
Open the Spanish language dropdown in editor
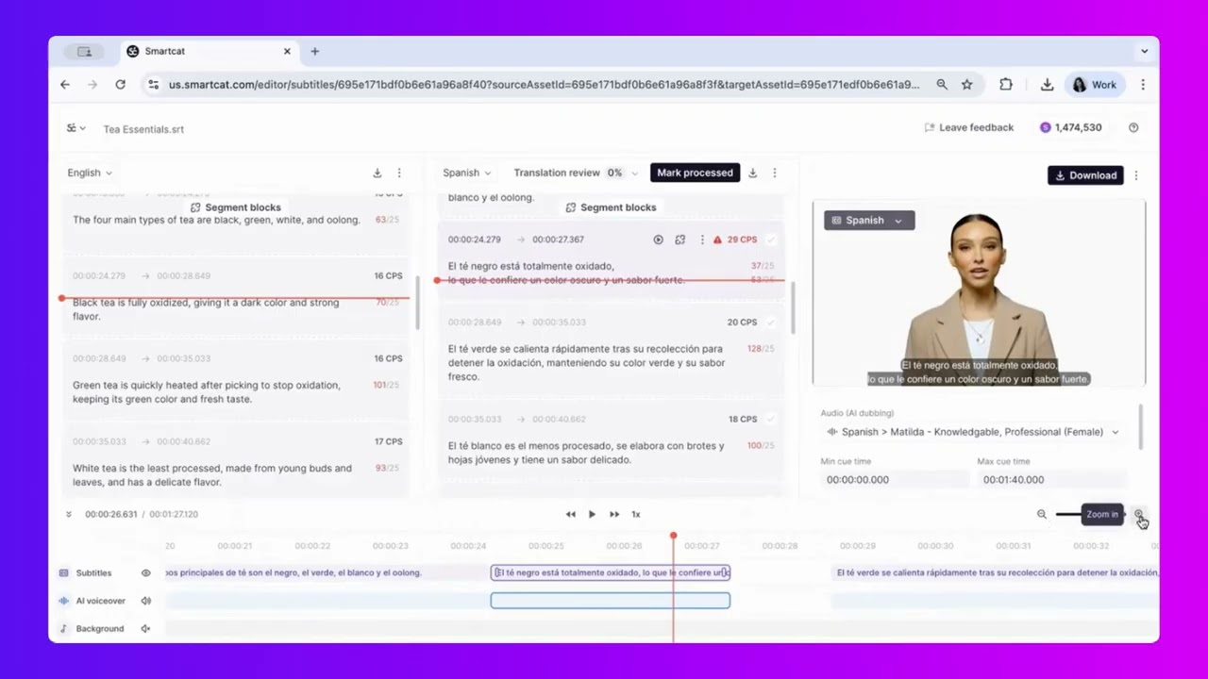click(x=467, y=173)
